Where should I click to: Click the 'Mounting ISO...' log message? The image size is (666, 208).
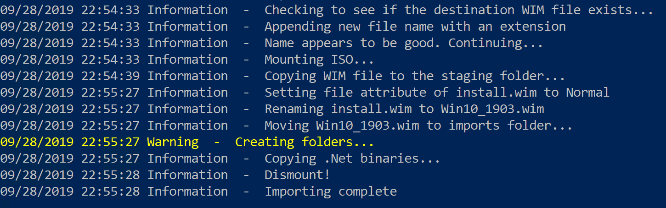point(319,60)
